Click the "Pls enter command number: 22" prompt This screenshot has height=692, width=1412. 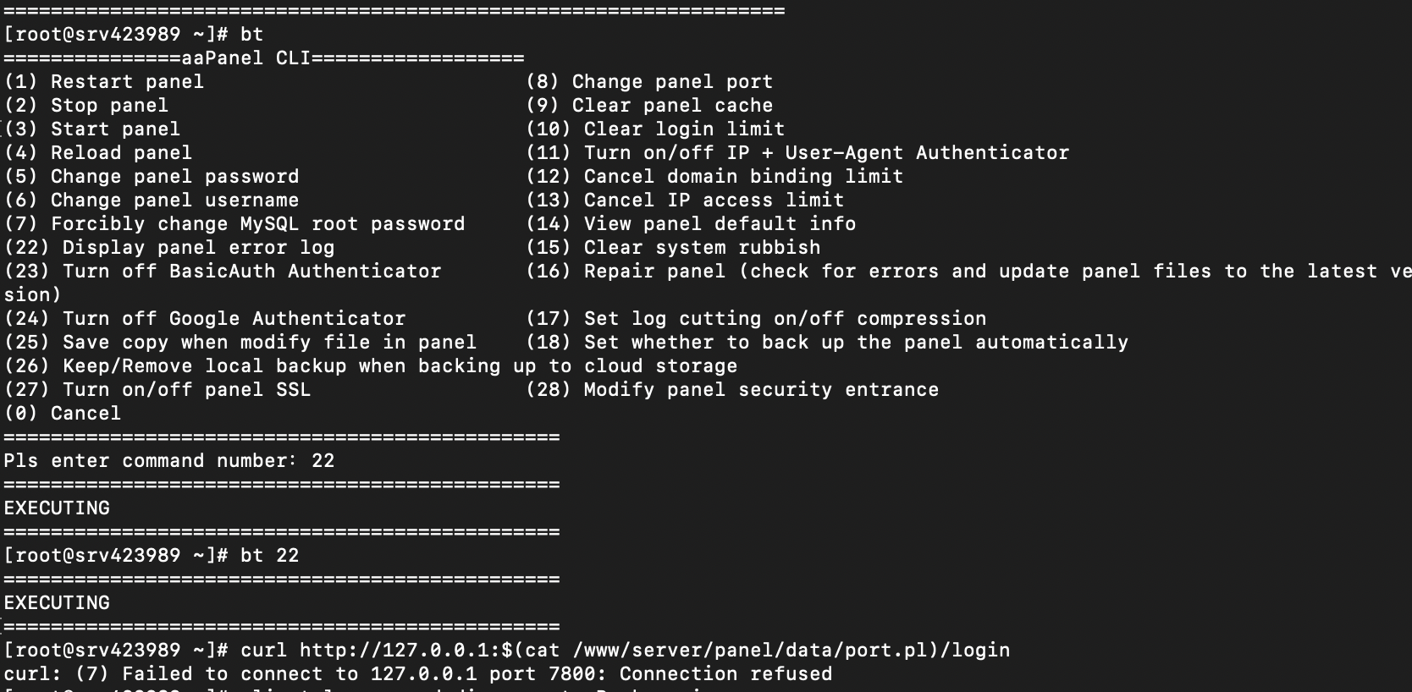169,461
